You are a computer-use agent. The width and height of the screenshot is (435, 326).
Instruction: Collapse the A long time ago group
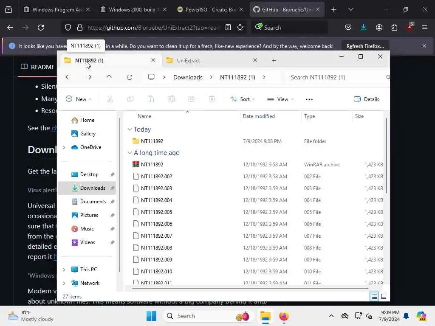point(130,153)
